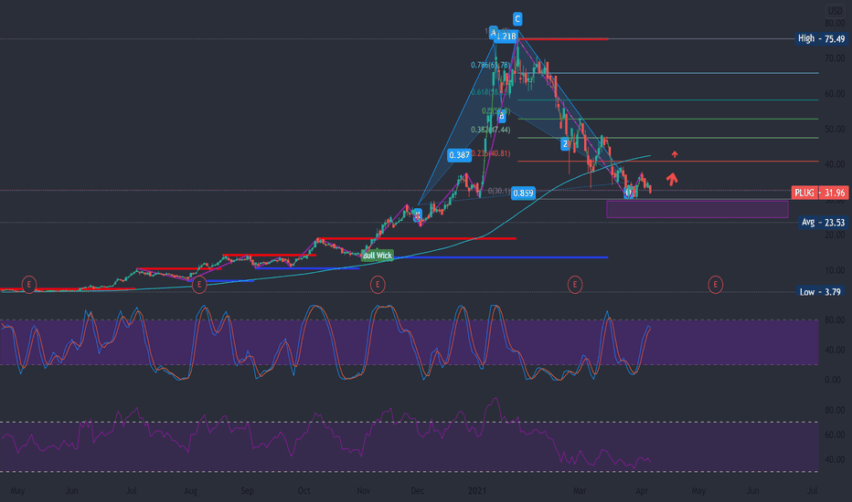Click Aug on the time axis
This screenshot has width=852, height=502.
tap(190, 491)
